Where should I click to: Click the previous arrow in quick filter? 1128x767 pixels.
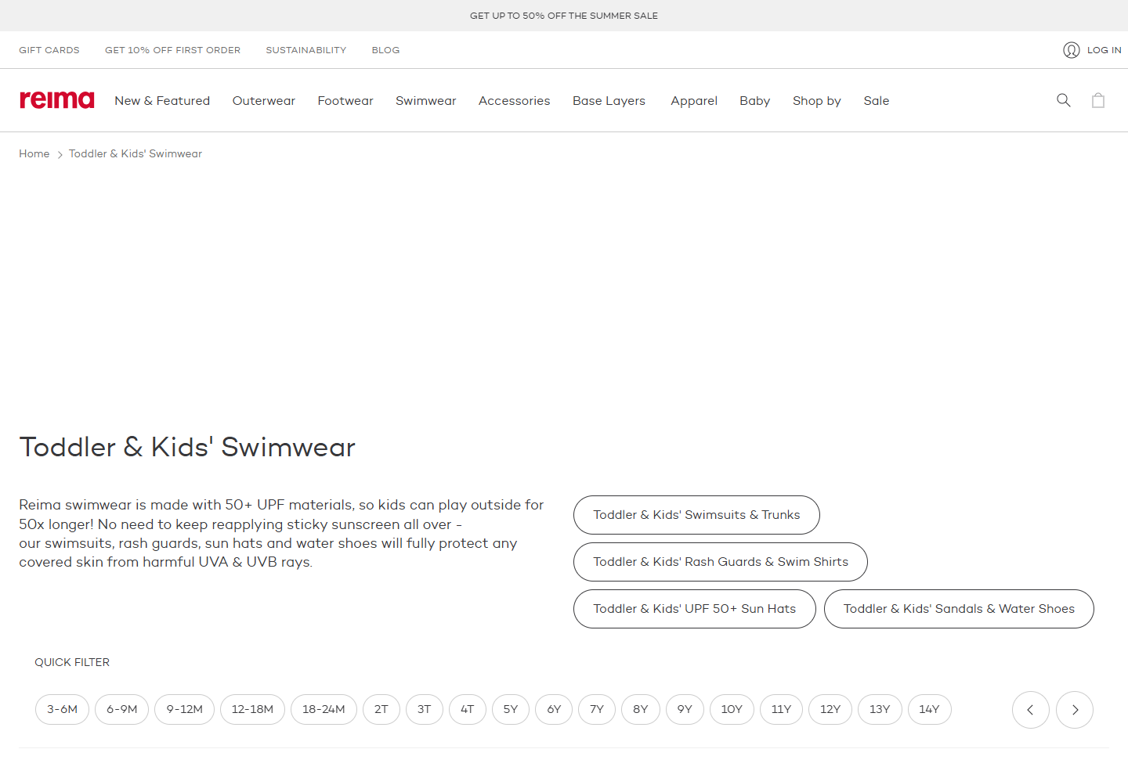coord(1030,710)
